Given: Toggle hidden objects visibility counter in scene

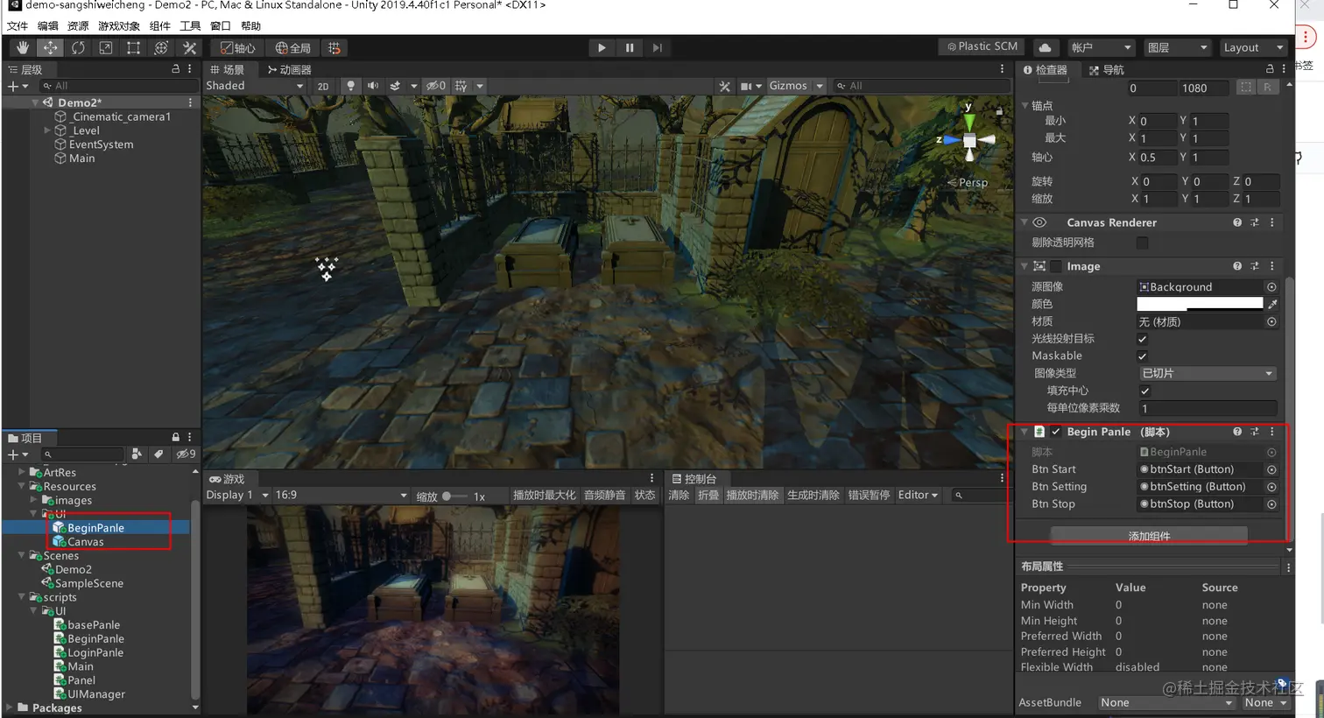Looking at the screenshot, I should [x=436, y=86].
